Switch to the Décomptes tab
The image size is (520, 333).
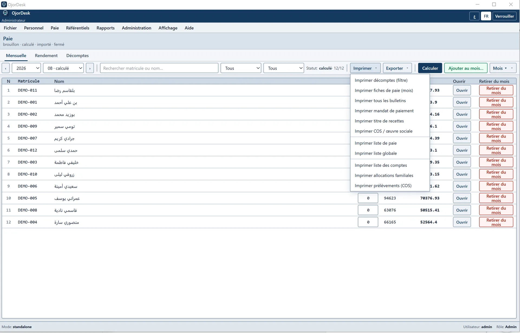coord(77,56)
